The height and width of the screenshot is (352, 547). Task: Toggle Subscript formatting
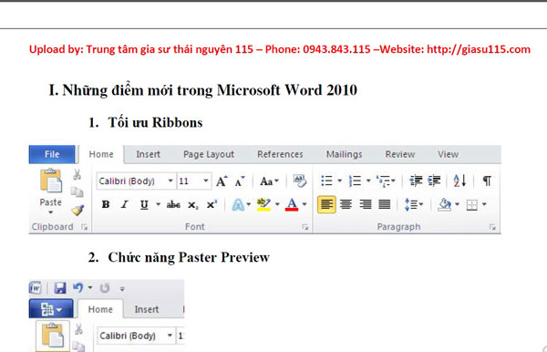click(192, 205)
